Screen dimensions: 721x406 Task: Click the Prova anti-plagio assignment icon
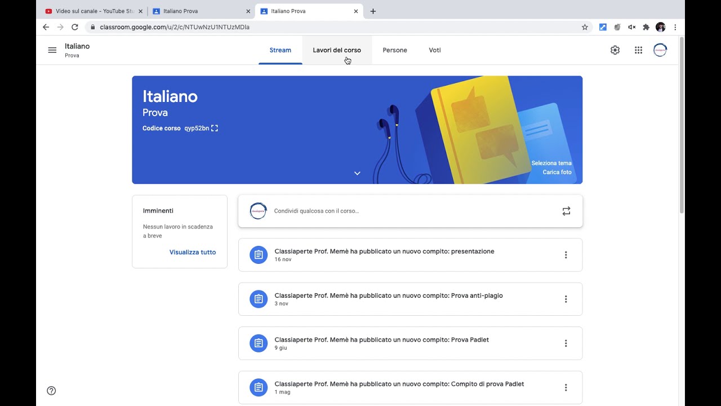[x=259, y=299]
